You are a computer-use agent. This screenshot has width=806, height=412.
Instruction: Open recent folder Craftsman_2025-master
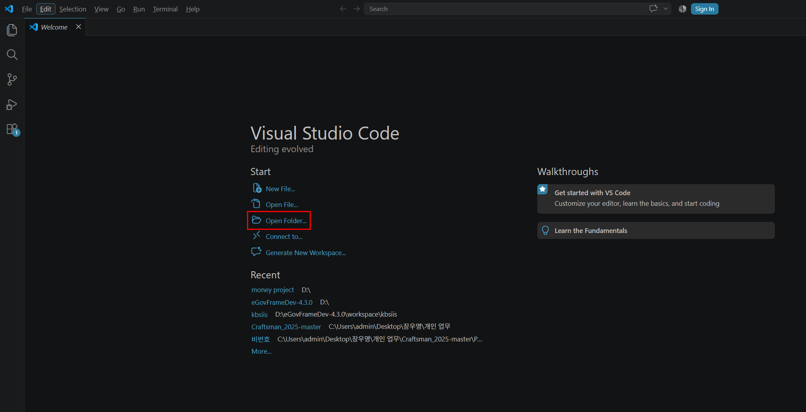pyautogui.click(x=286, y=327)
